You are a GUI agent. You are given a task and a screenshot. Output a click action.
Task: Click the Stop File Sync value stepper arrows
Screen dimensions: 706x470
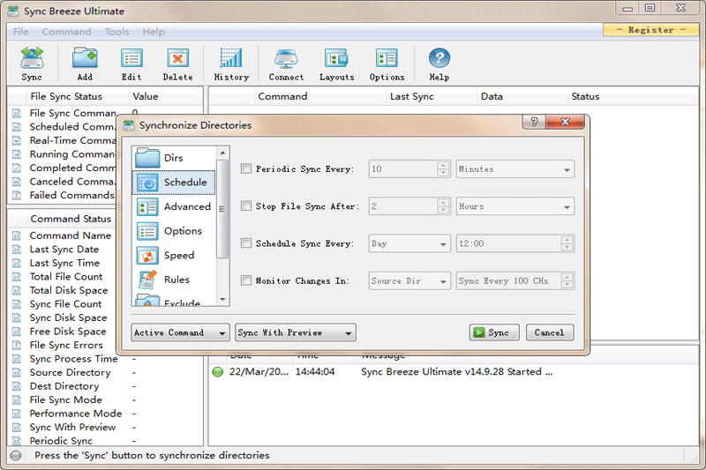click(x=444, y=206)
